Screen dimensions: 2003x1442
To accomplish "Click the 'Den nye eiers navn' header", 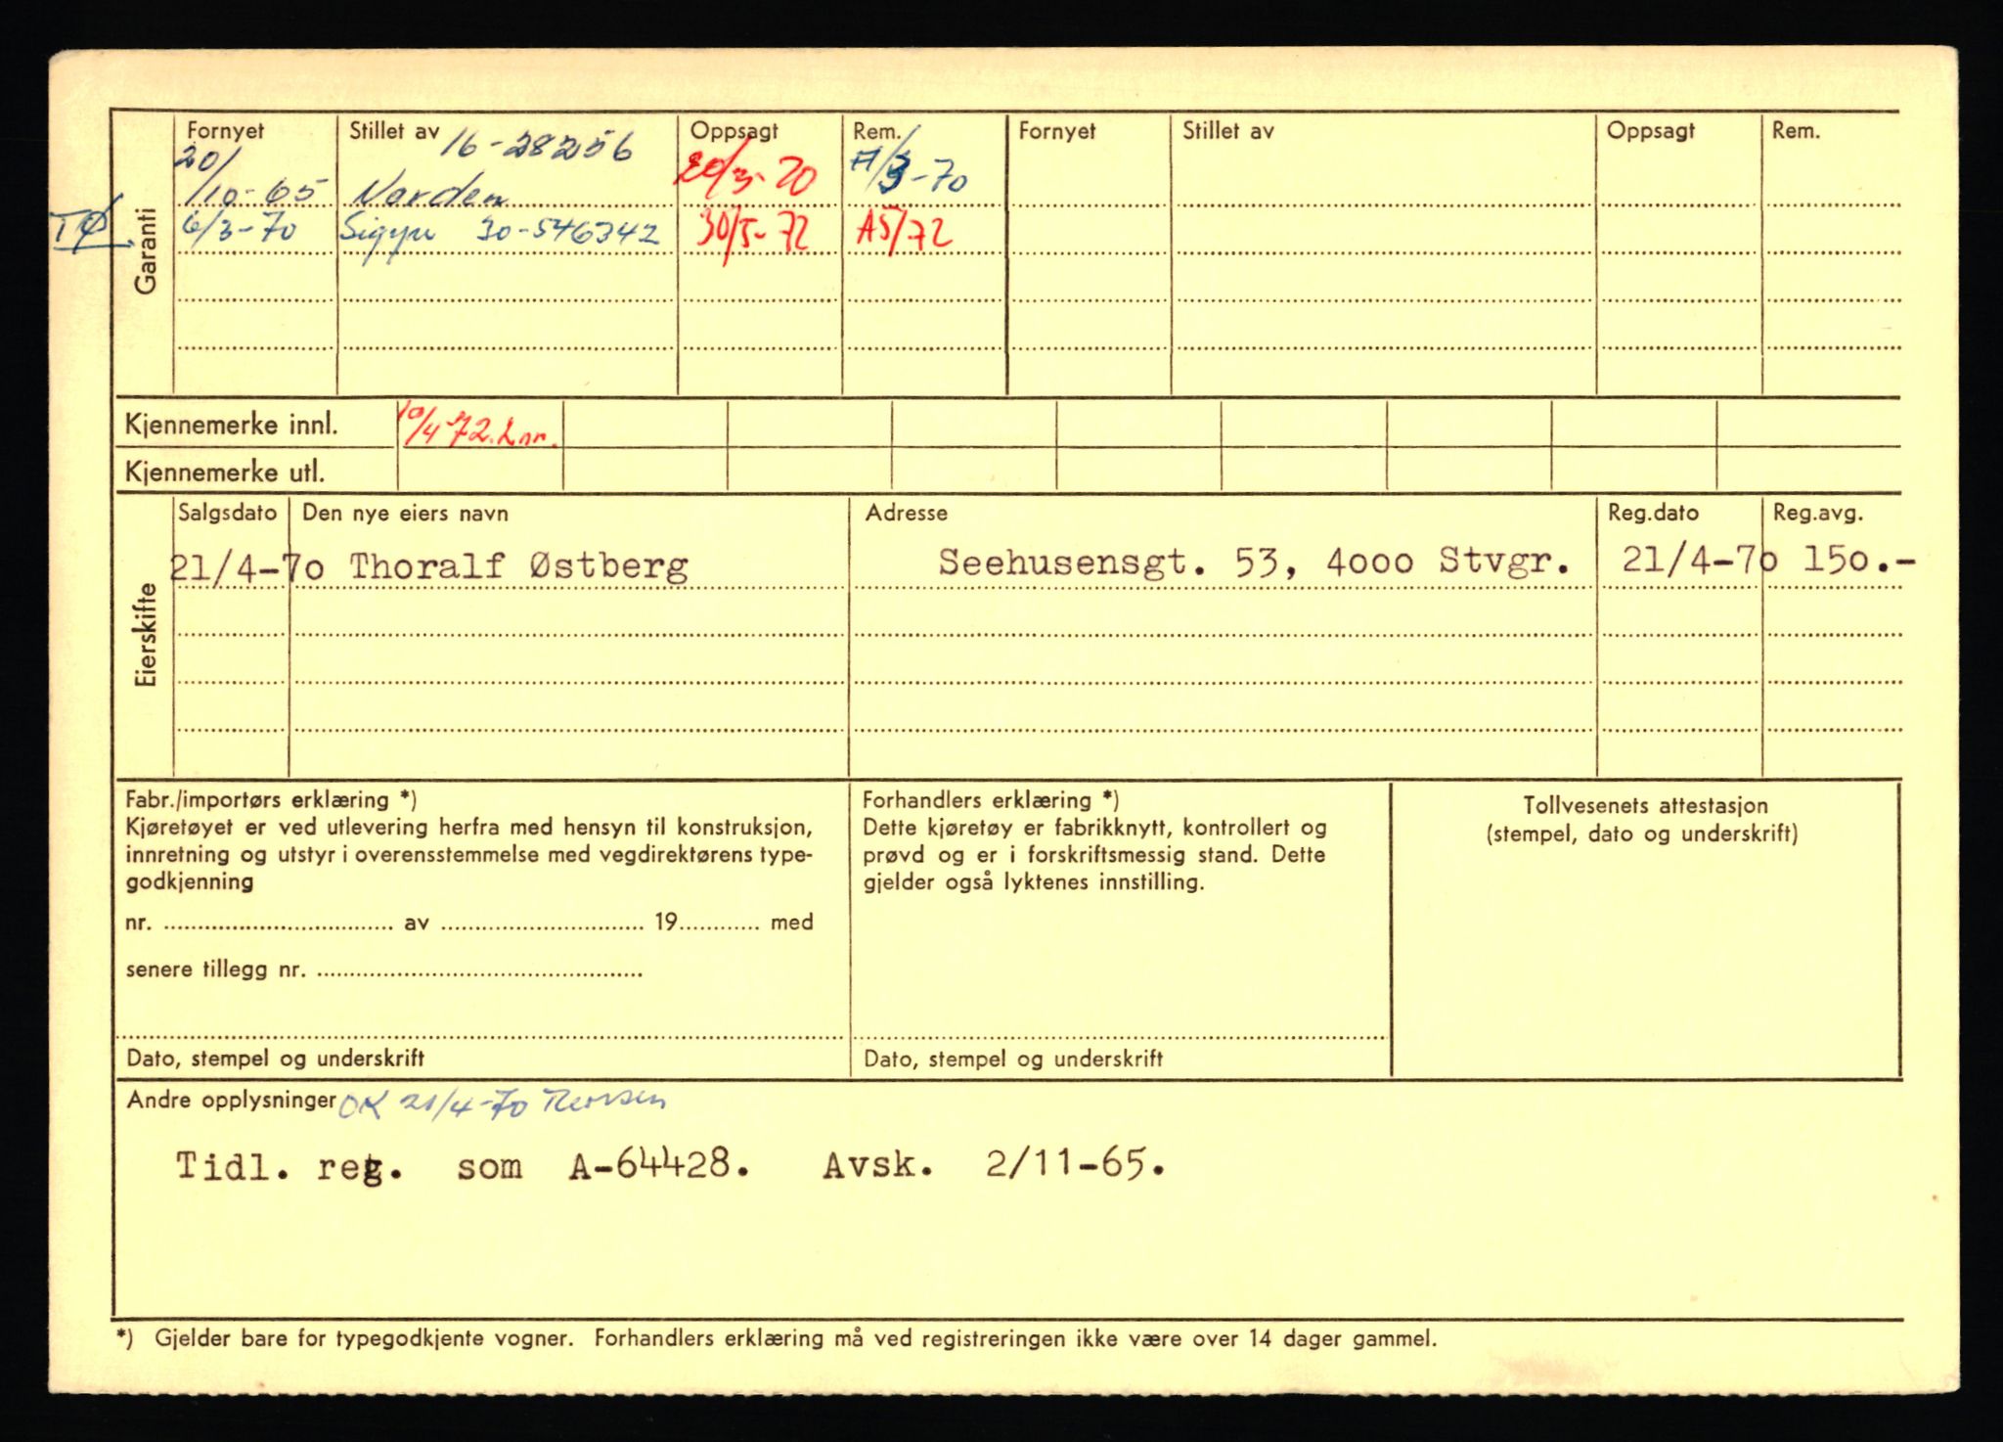I will click(x=405, y=513).
